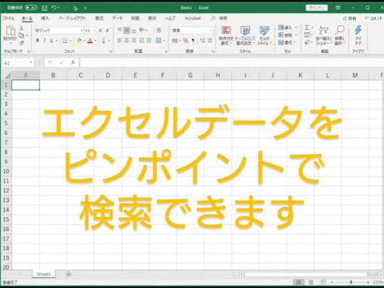Switch to the Help (ヘルプ) tab
Viewport: 384px width, 288px height.
tap(170, 18)
